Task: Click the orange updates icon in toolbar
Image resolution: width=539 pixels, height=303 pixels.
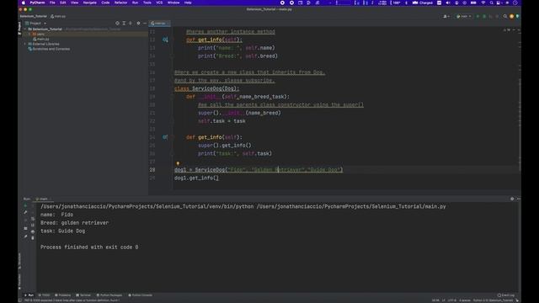Action: [x=511, y=16]
